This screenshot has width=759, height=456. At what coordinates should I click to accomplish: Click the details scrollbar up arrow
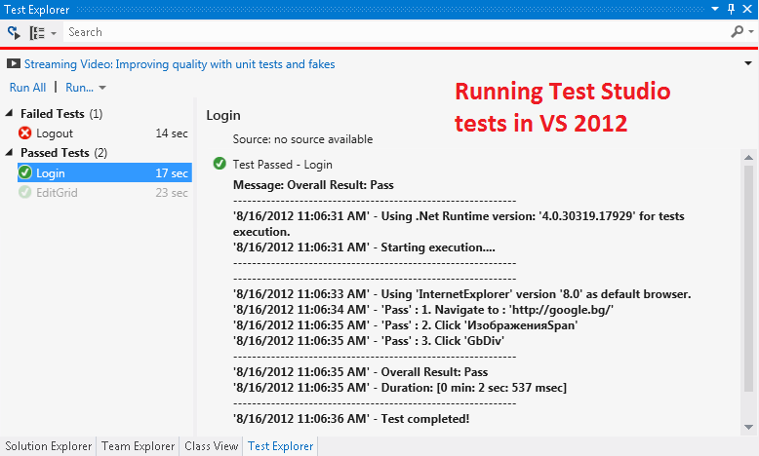pyautogui.click(x=749, y=157)
